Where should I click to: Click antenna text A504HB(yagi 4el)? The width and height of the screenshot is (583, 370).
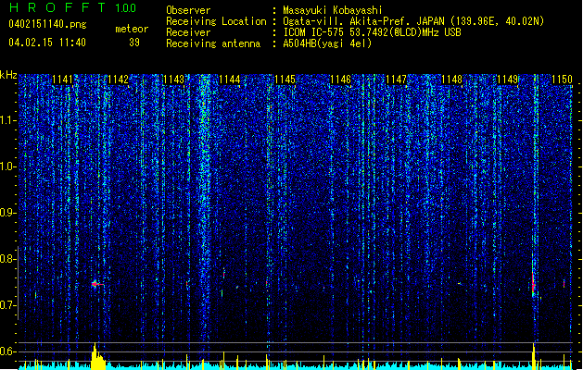point(327,43)
